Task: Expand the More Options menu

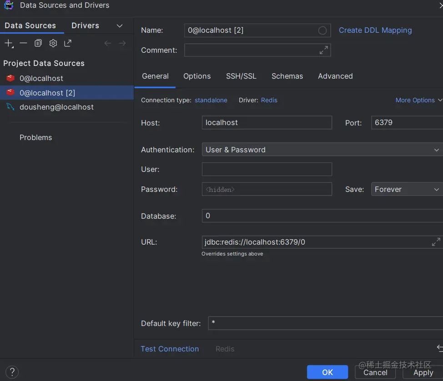Action: click(x=418, y=100)
